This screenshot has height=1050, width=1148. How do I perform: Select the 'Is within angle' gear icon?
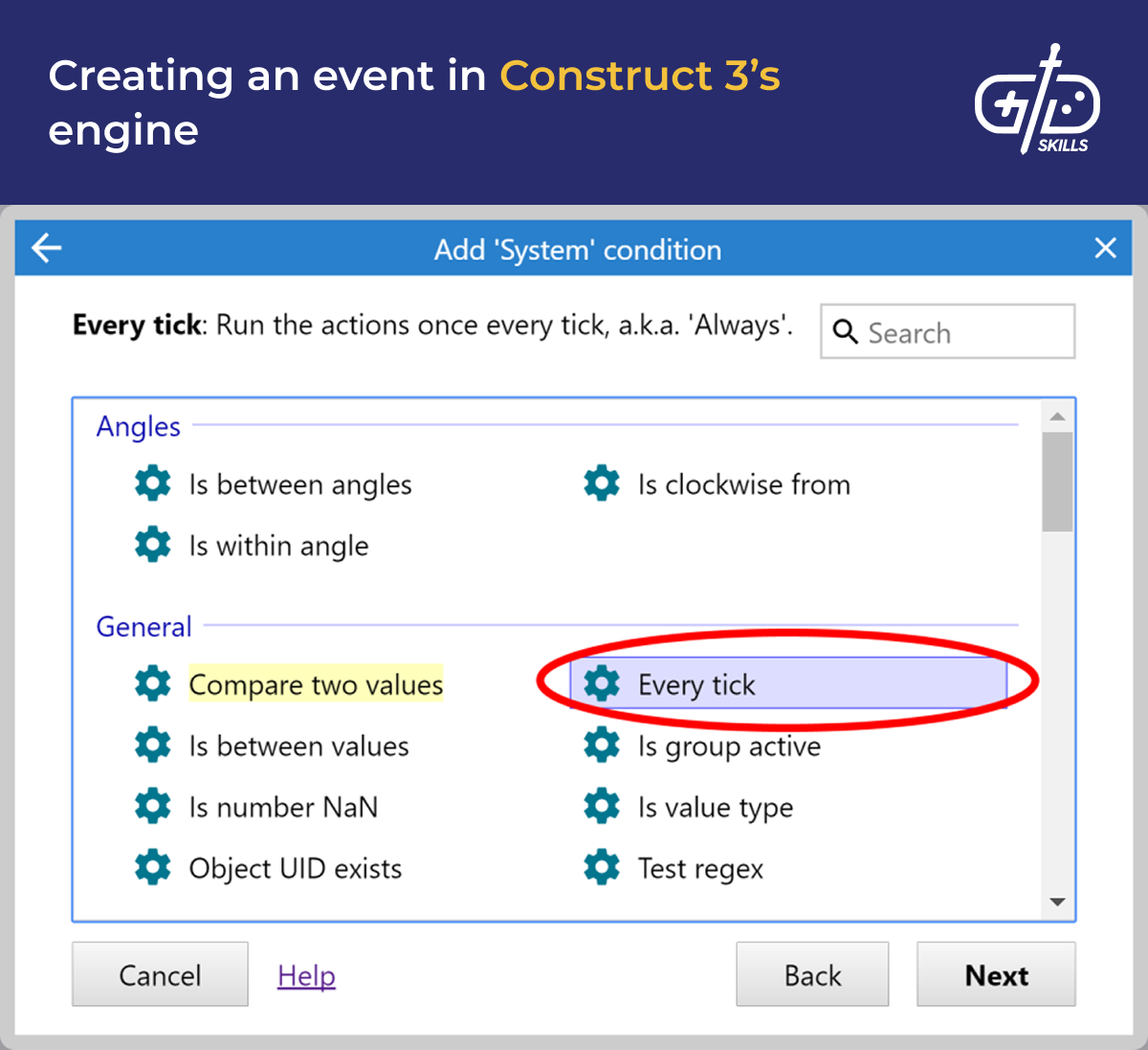(153, 545)
